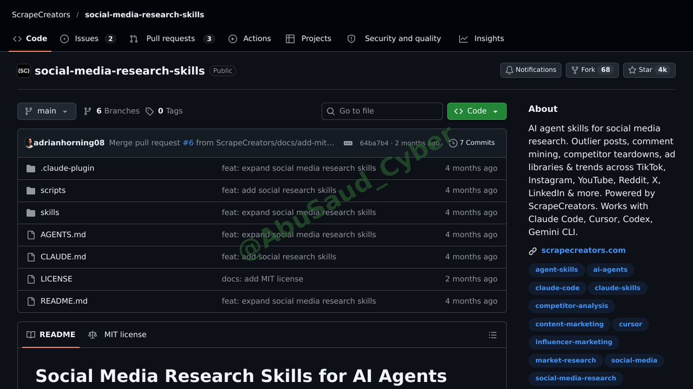Image resolution: width=693 pixels, height=389 pixels.
Task: Switch to the Pull requests tab
Action: (x=172, y=39)
